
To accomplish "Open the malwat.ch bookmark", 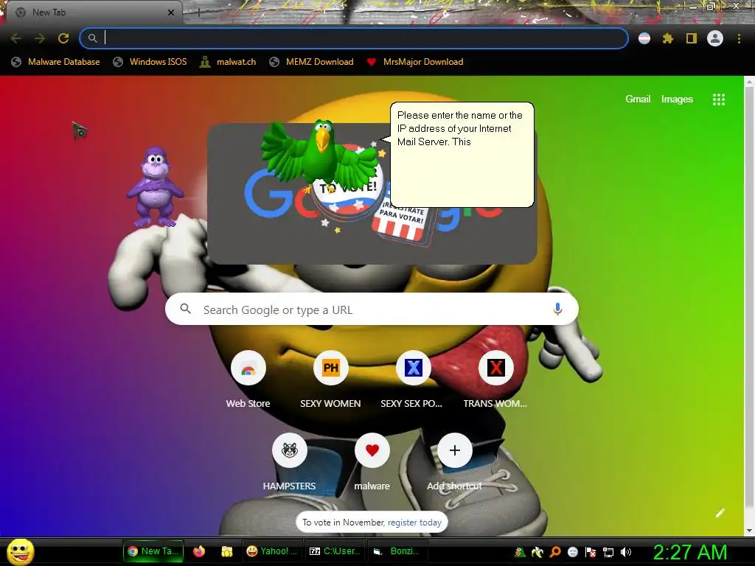I will [x=229, y=62].
